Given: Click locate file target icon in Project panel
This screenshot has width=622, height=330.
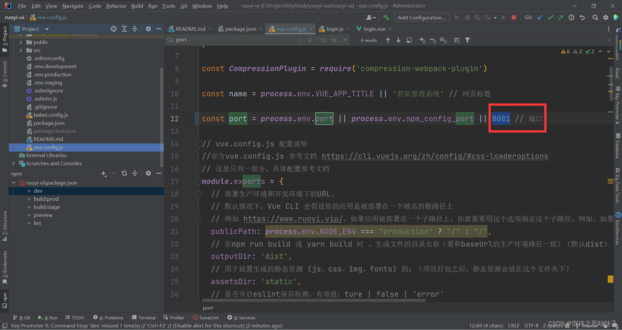Looking at the screenshot, I should coord(114,29).
